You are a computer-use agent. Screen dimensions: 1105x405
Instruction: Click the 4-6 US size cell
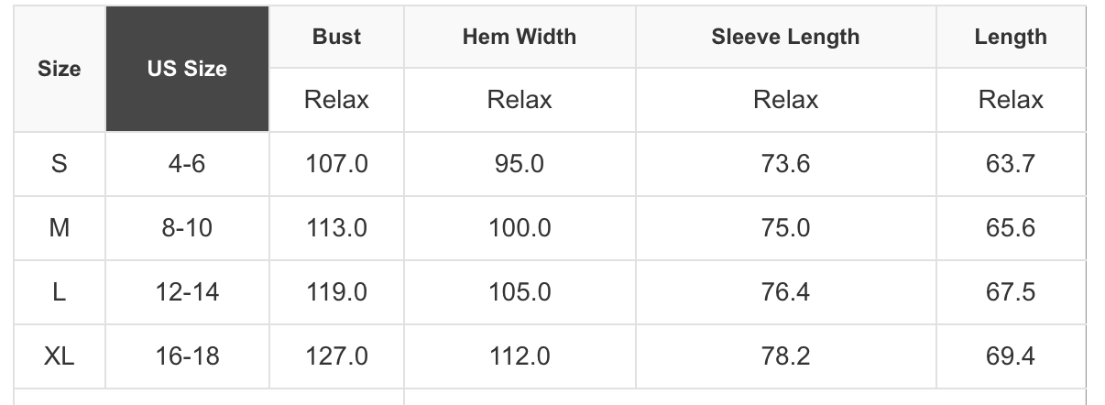tap(187, 164)
